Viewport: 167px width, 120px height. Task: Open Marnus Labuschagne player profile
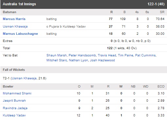(20, 34)
